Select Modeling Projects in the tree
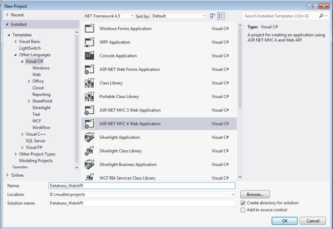 [x=36, y=160]
